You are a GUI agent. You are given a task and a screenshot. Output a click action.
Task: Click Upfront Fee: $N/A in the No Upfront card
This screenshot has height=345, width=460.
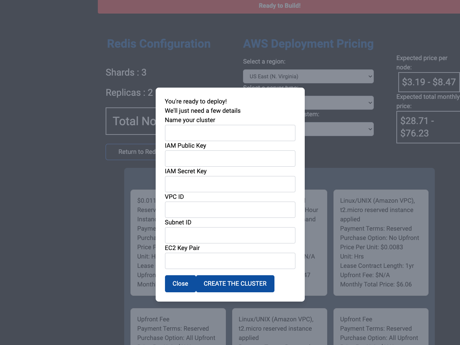tap(365, 275)
